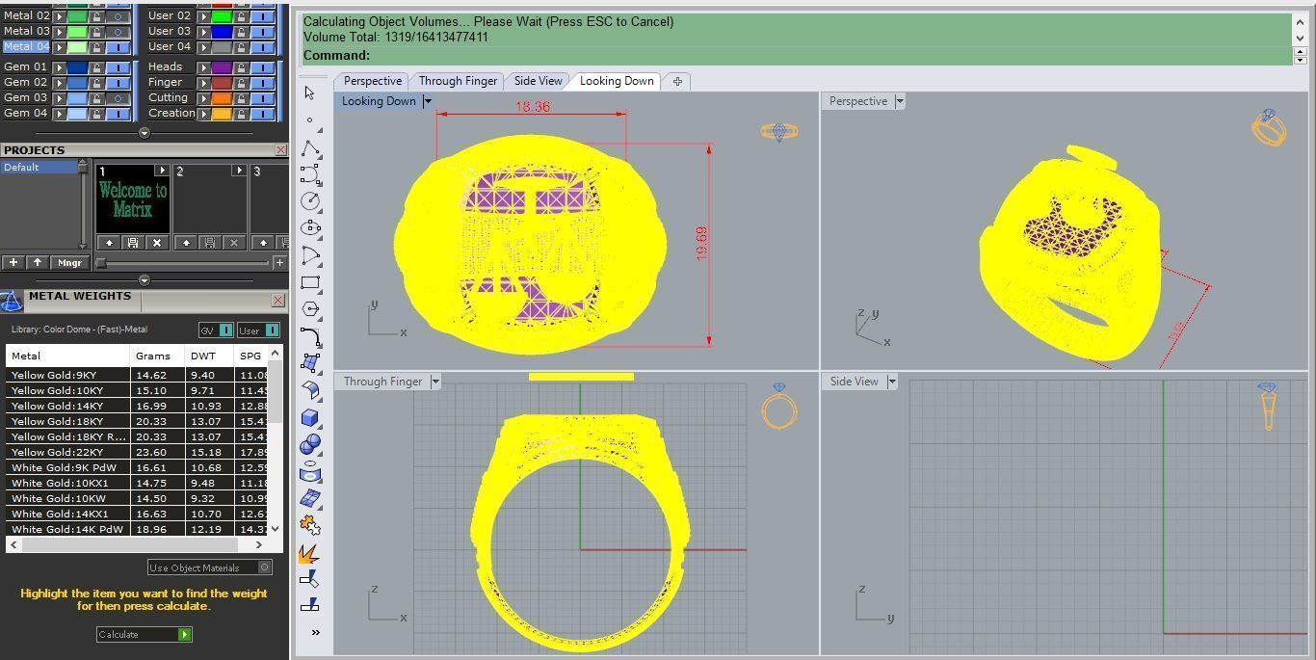Switch to the Side View tab
This screenshot has width=1316, height=660.
click(x=538, y=81)
